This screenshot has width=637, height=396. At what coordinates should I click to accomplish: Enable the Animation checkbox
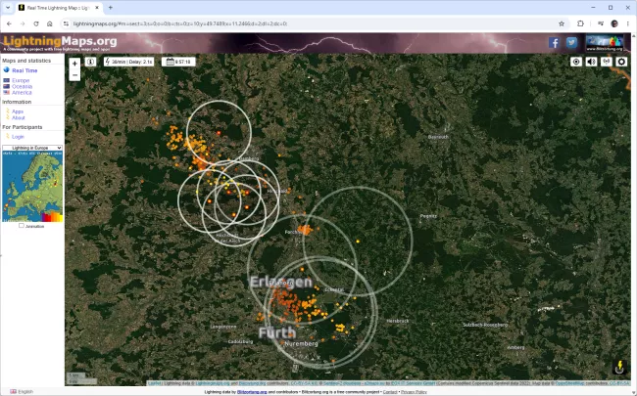coord(22,226)
